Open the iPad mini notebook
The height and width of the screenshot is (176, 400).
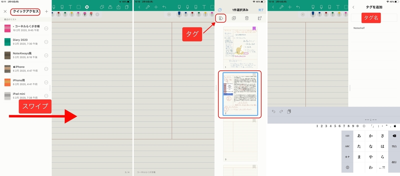(26, 96)
